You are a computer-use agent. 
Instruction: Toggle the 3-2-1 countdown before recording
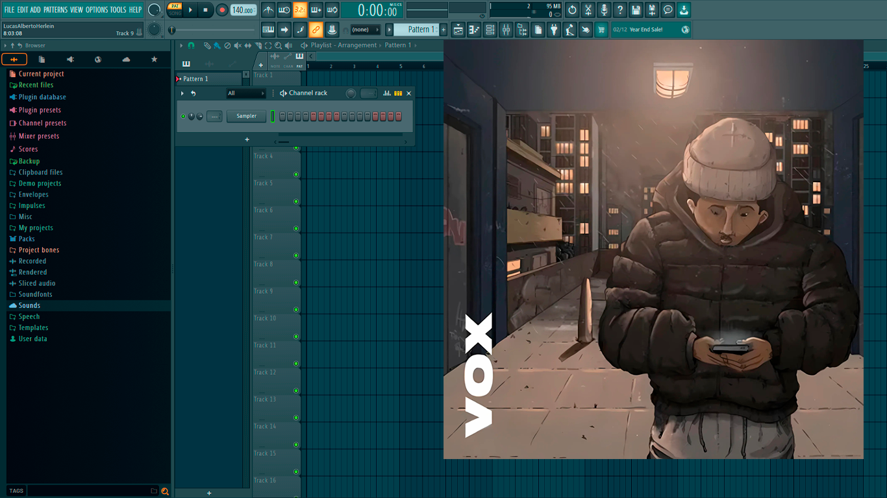300,10
